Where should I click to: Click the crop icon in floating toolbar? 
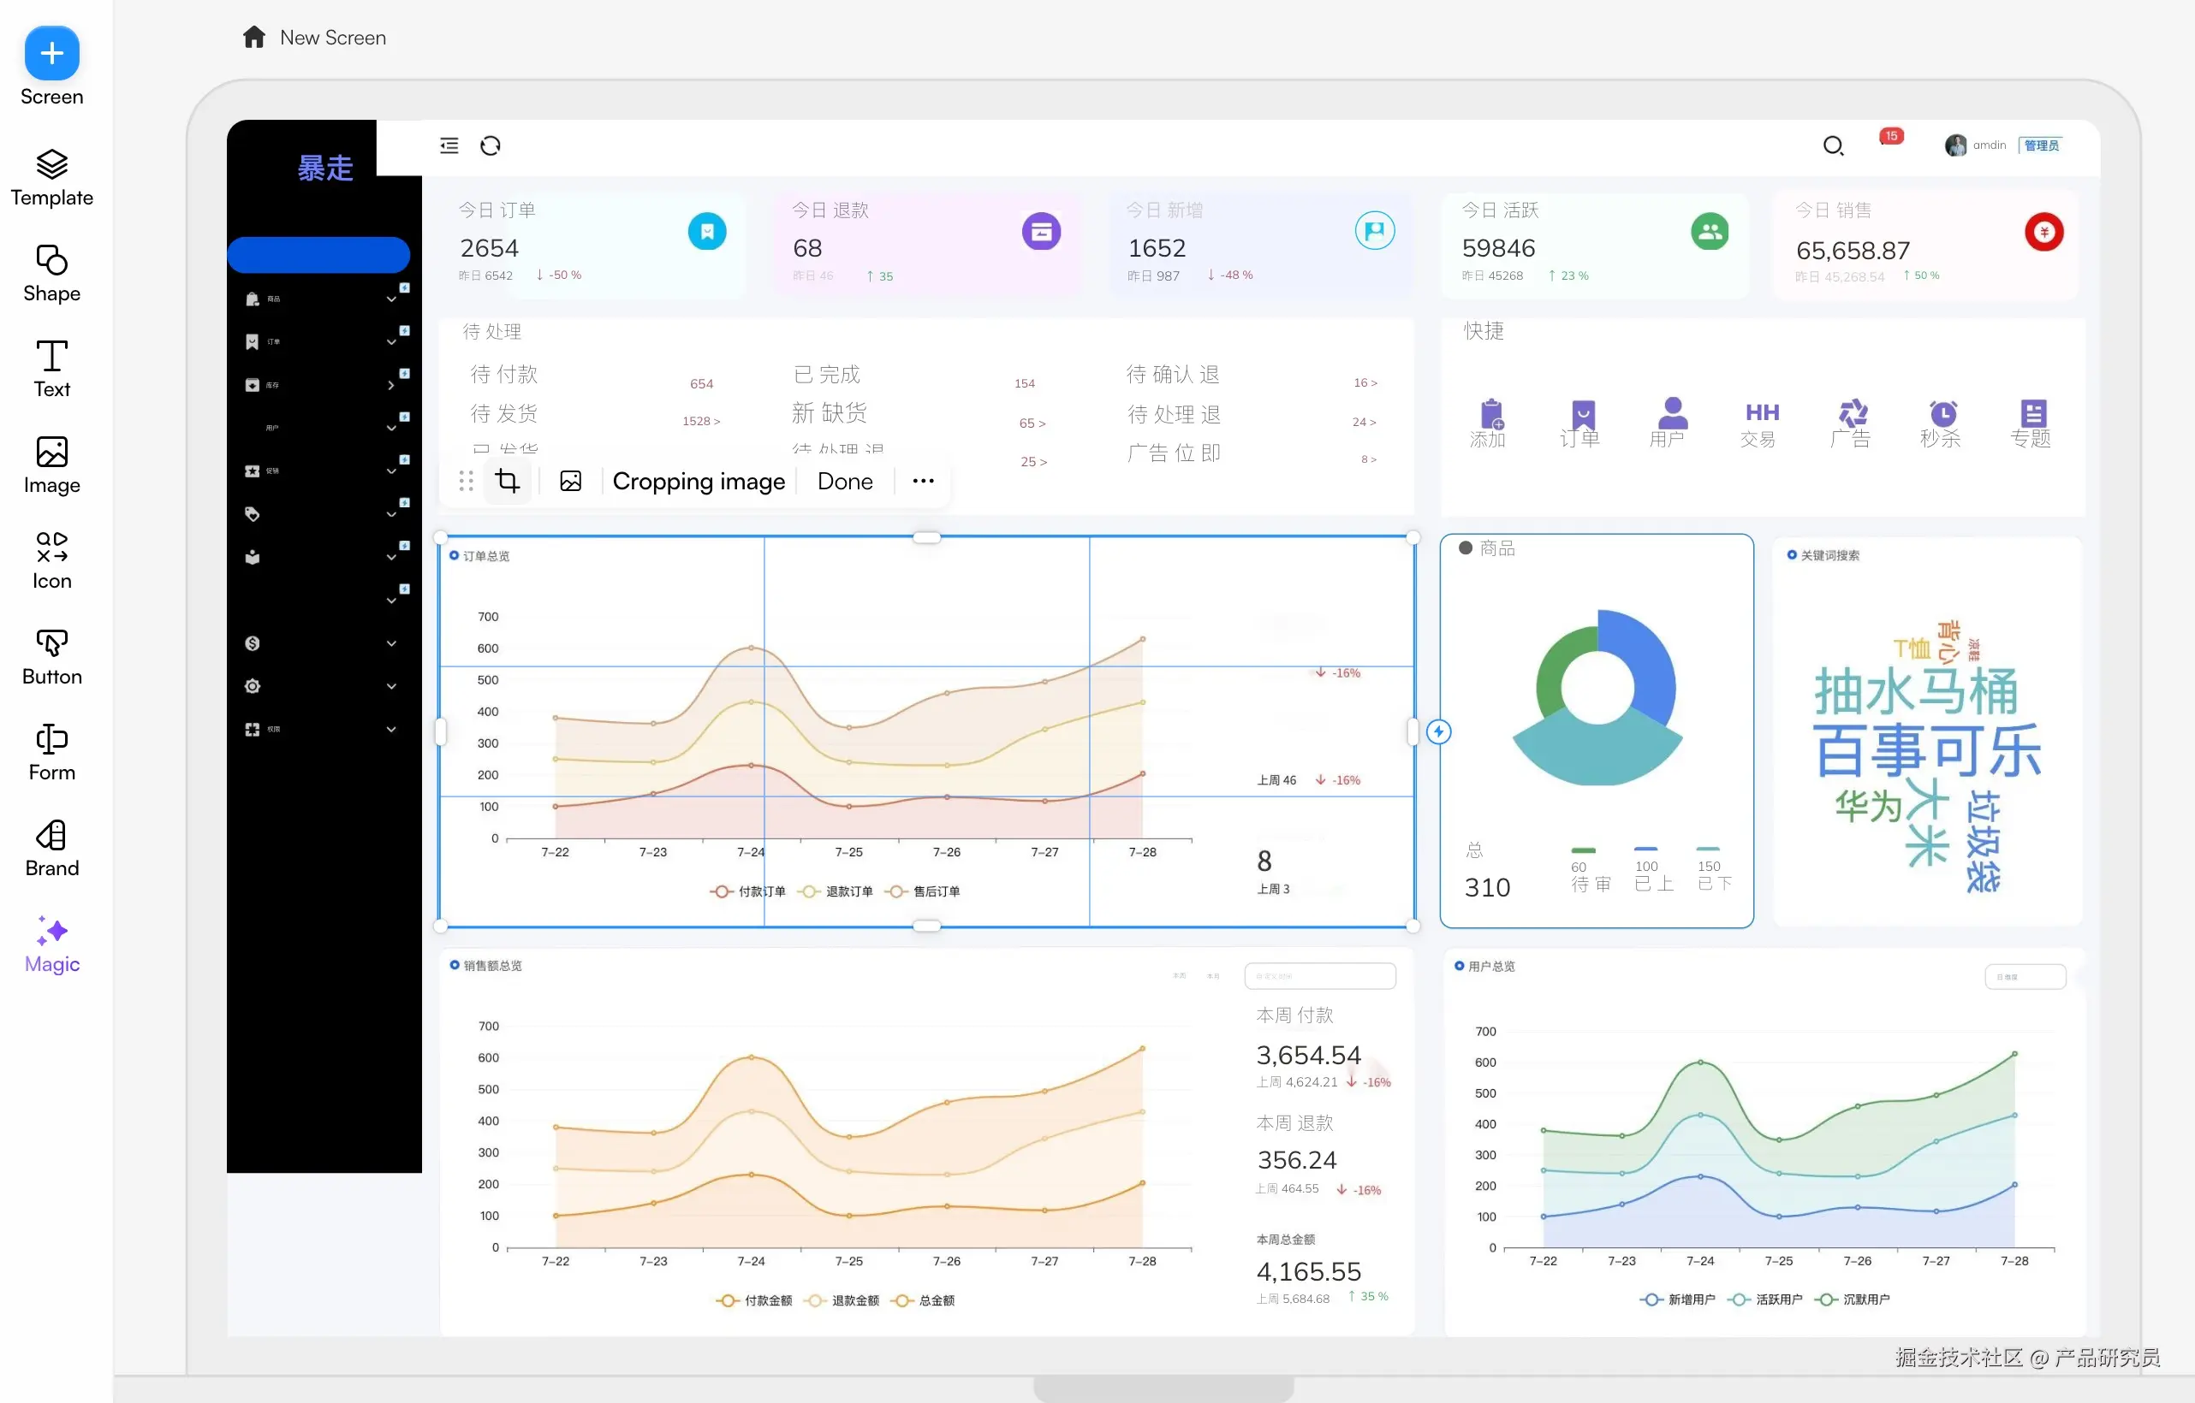point(508,481)
